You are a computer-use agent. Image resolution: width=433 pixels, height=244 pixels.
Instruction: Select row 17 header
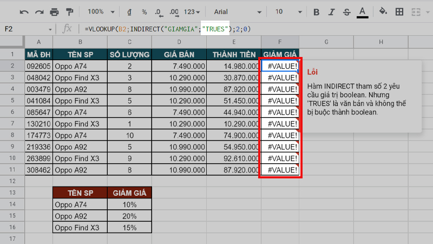click(12, 239)
